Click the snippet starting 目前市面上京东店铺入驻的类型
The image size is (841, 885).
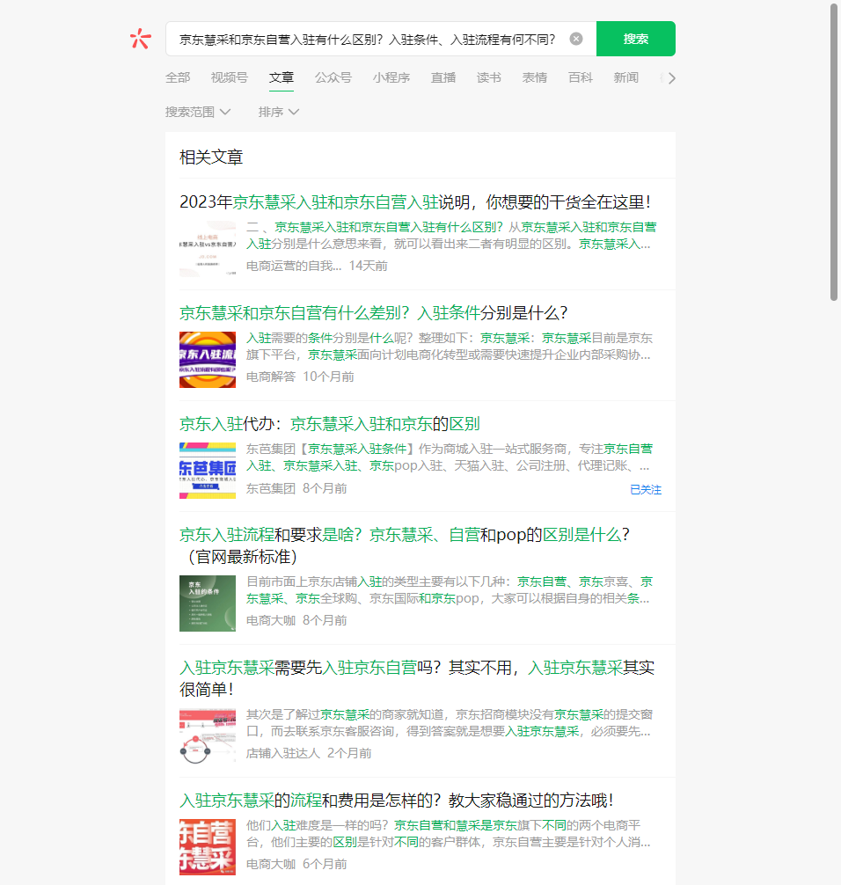(450, 589)
